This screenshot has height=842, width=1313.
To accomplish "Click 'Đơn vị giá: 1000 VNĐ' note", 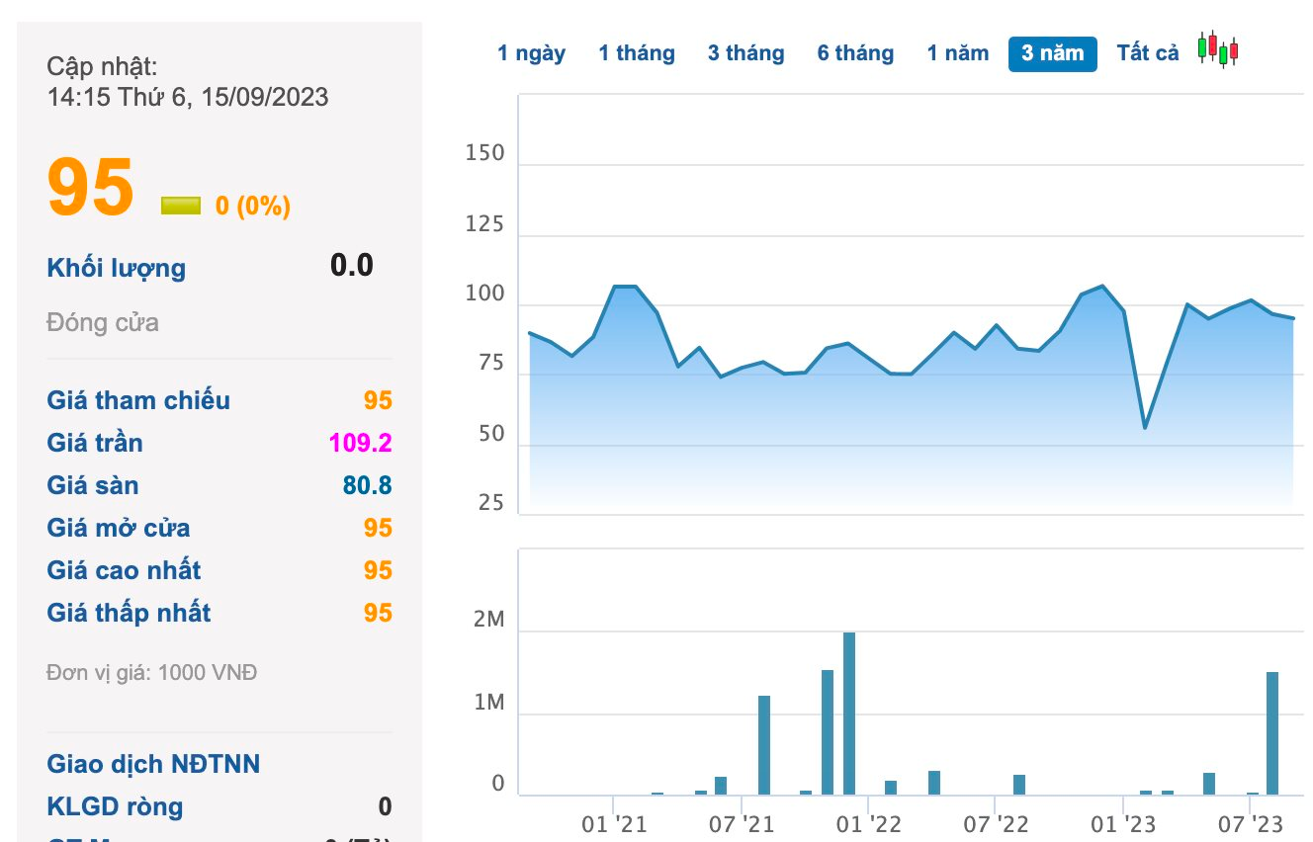I will 152,673.
